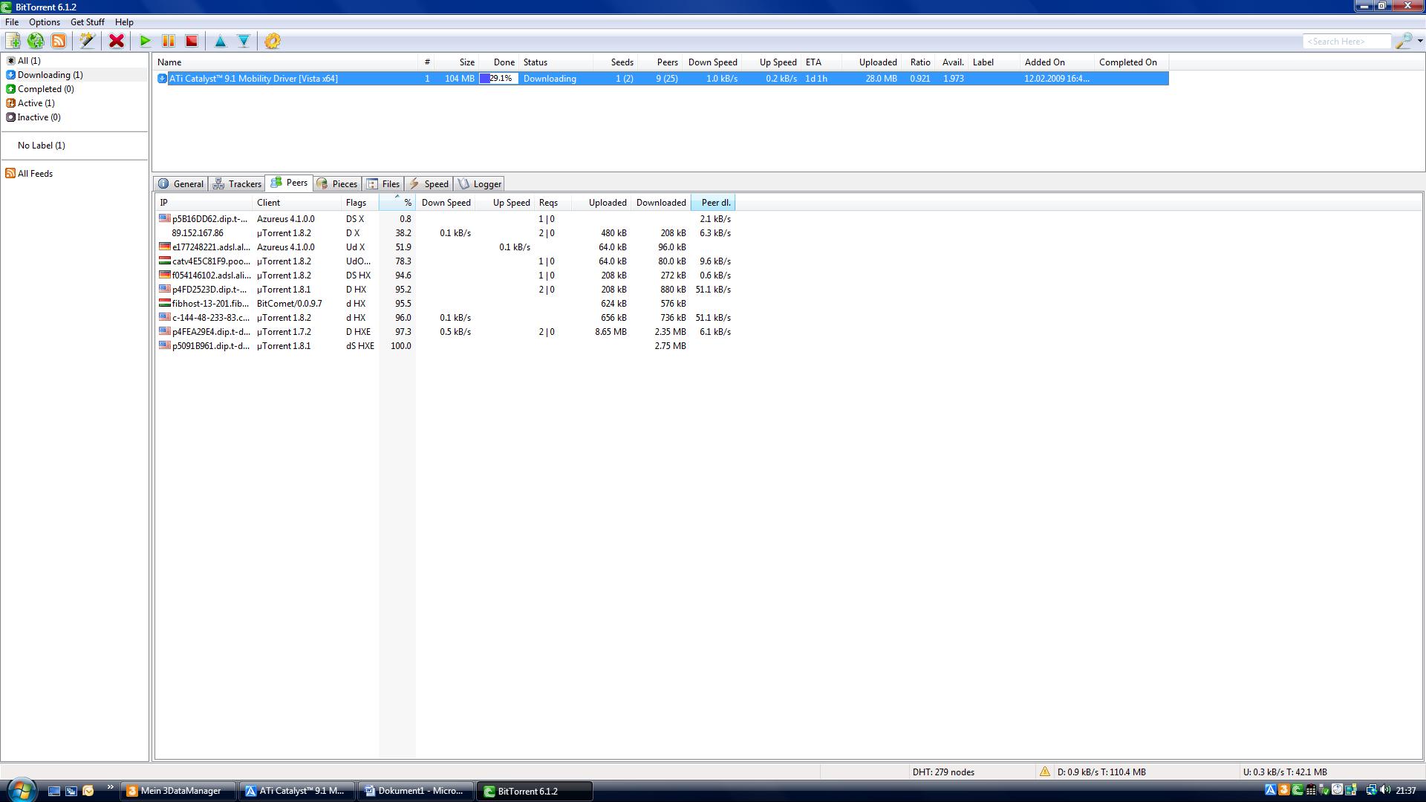Click the Create New Torrent wand icon
Image resolution: width=1426 pixels, height=802 pixels.
coord(88,42)
